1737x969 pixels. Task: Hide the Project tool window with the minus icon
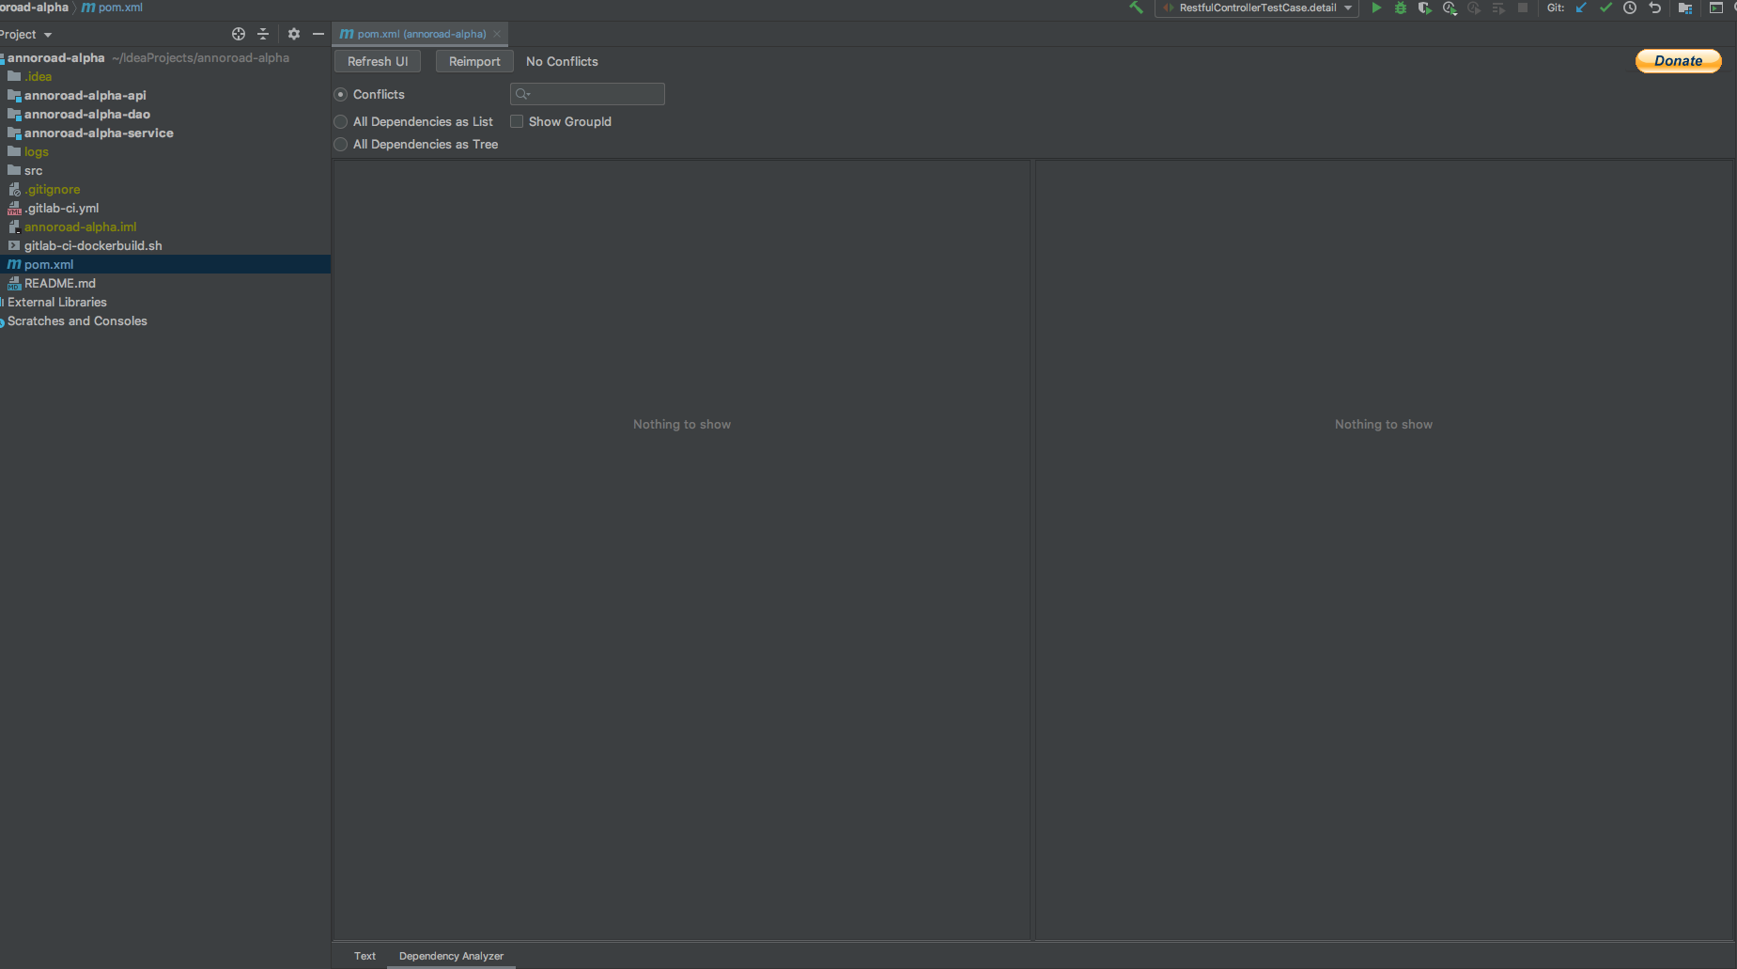(x=318, y=34)
